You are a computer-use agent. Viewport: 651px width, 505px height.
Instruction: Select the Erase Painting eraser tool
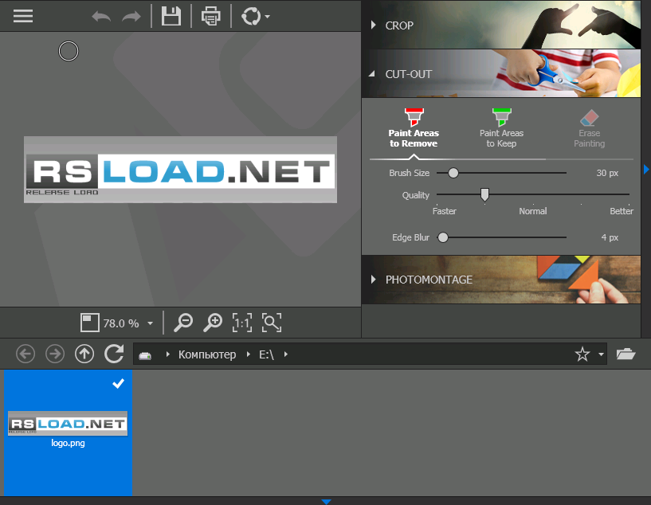coord(589,128)
